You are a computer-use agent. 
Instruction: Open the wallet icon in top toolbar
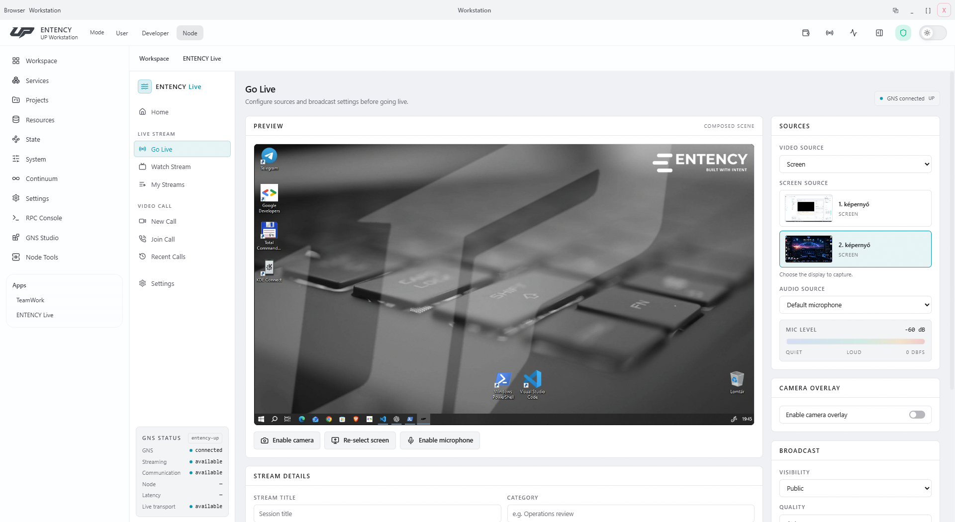[806, 33]
